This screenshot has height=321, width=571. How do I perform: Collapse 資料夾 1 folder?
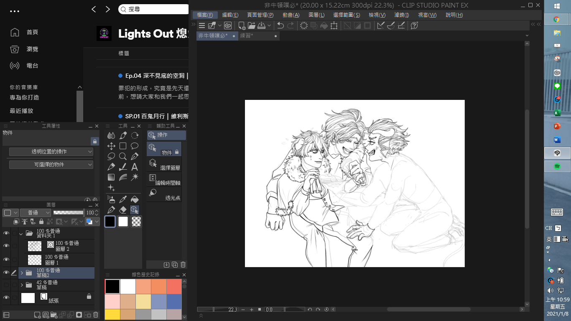21,233
